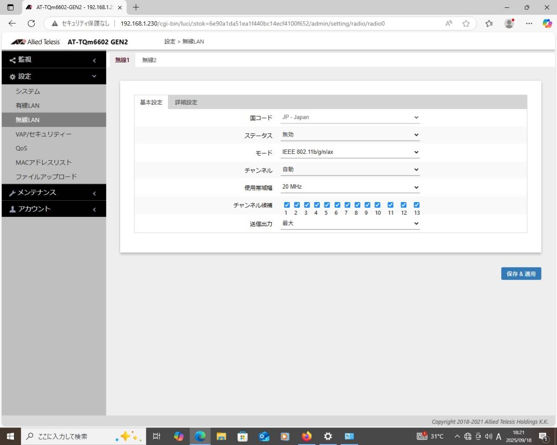Expand the メンテナンス sidebar section
This screenshot has width=557, height=445.
(53, 192)
